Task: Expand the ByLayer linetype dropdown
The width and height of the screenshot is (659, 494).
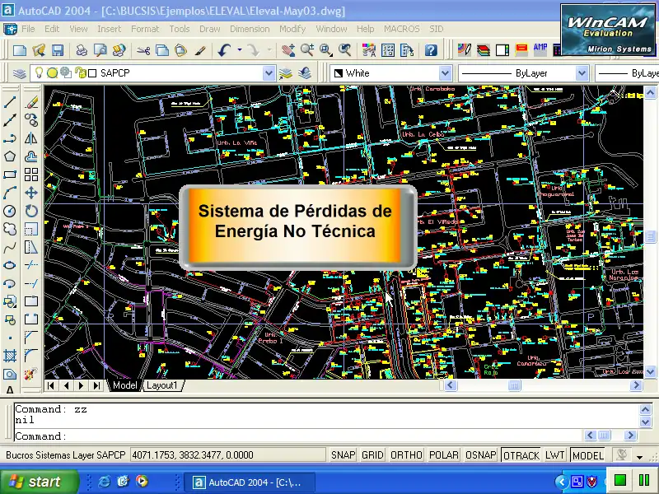Action: click(x=582, y=73)
